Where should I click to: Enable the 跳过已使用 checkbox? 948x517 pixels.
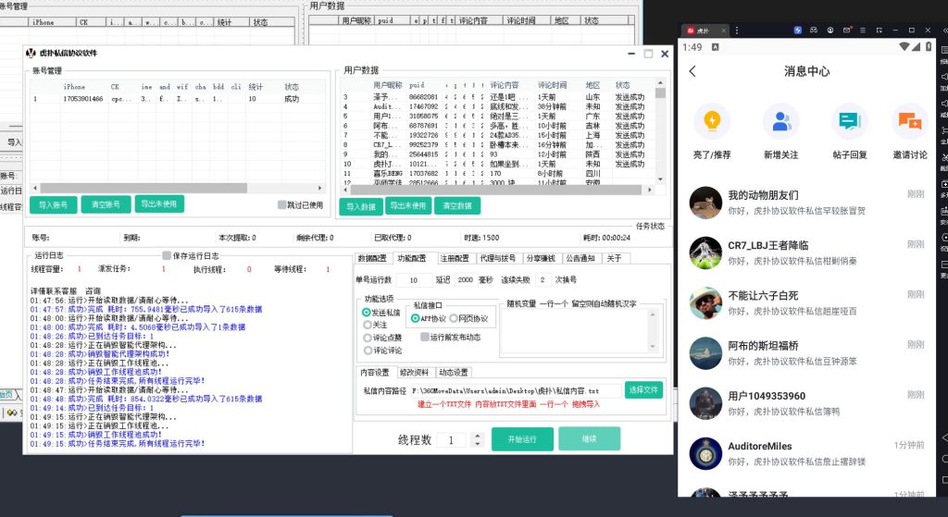(x=283, y=204)
